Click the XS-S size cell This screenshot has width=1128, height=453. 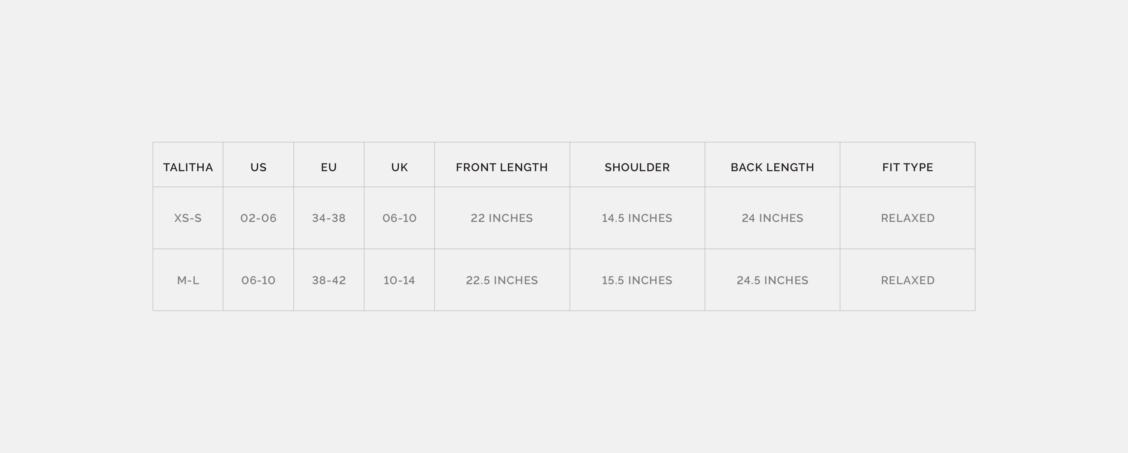coord(188,218)
